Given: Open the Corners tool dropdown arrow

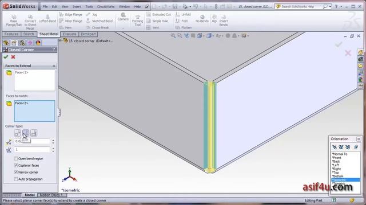Looking at the screenshot, I should coord(123,28).
